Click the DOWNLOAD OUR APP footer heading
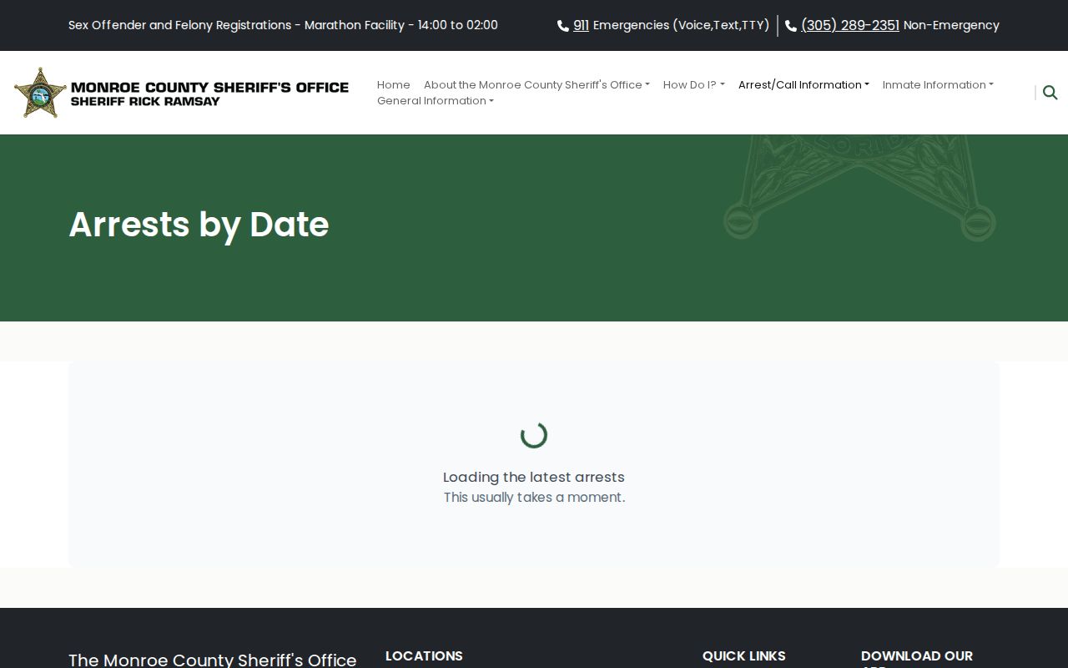This screenshot has width=1068, height=668. [x=917, y=659]
